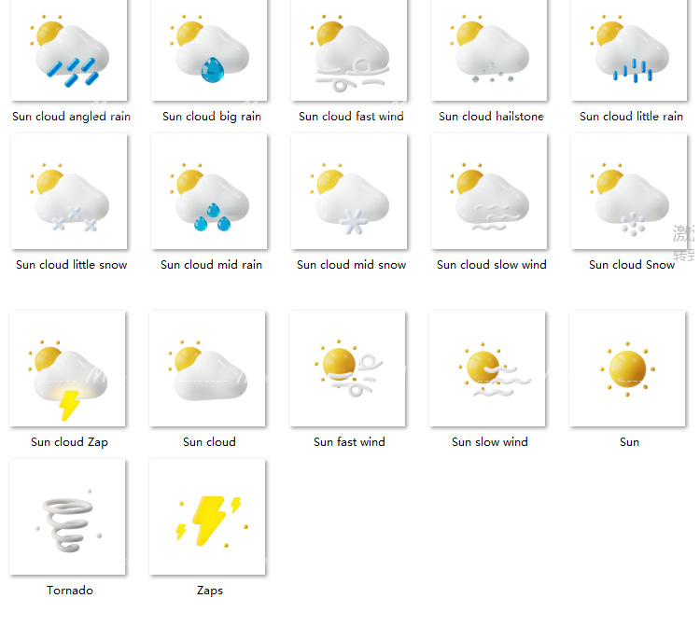Click the 'Sun cloud fast wind' label
This screenshot has height=626, width=700.
351,117
